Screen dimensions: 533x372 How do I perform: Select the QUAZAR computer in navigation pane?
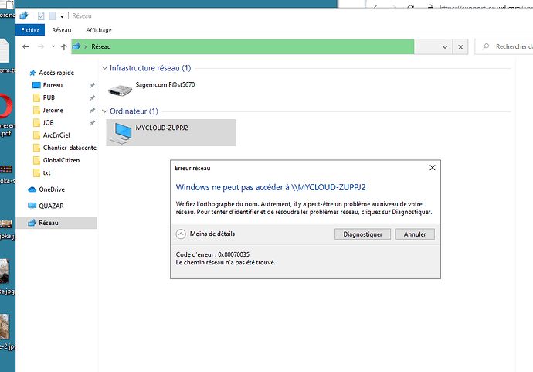(x=51, y=206)
